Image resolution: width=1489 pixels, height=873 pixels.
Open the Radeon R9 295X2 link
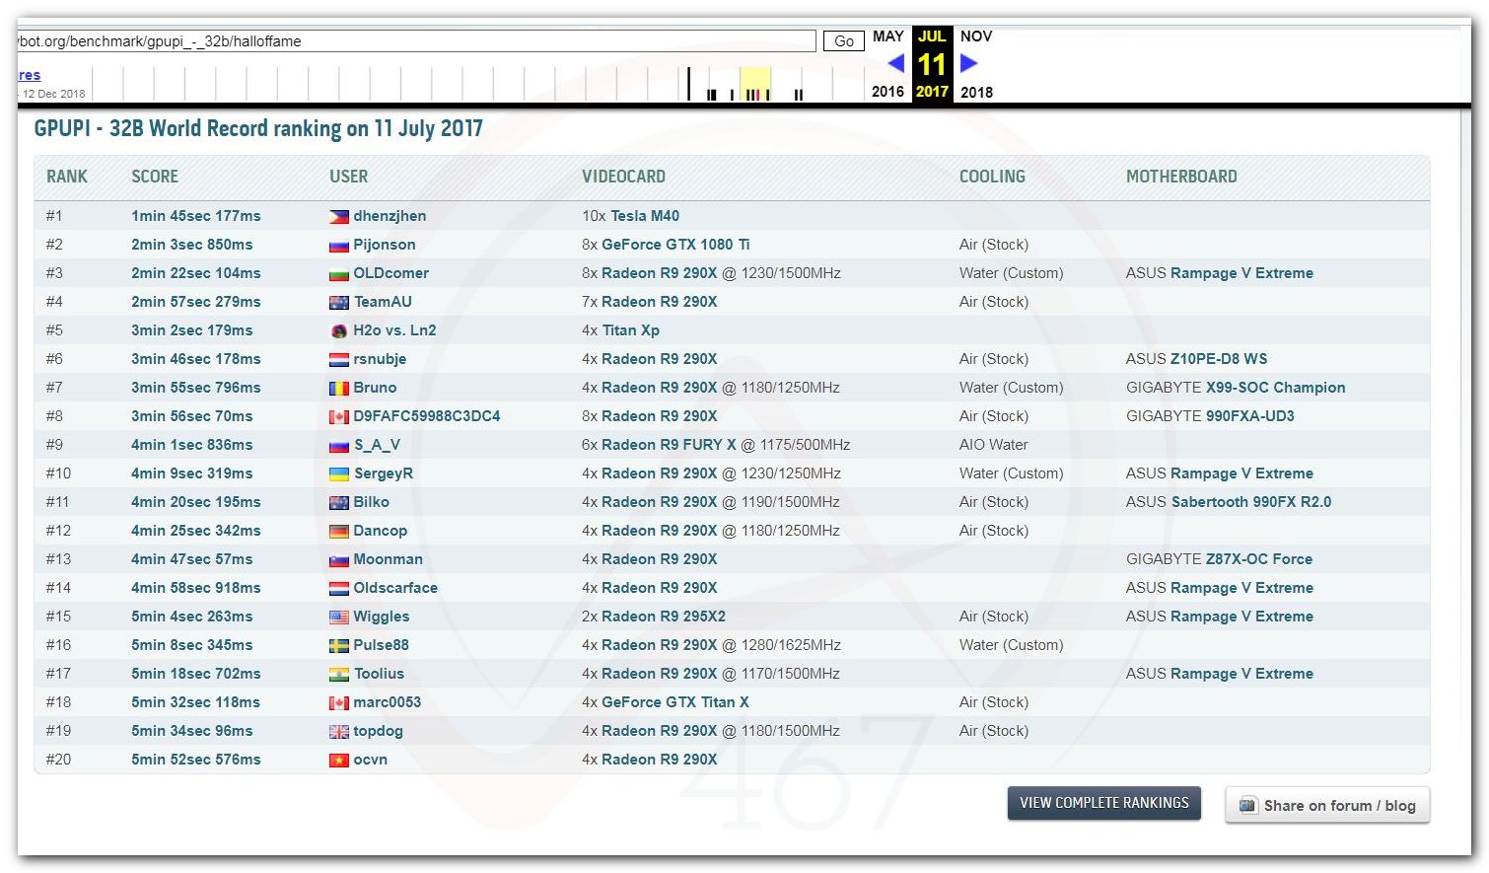tap(664, 617)
